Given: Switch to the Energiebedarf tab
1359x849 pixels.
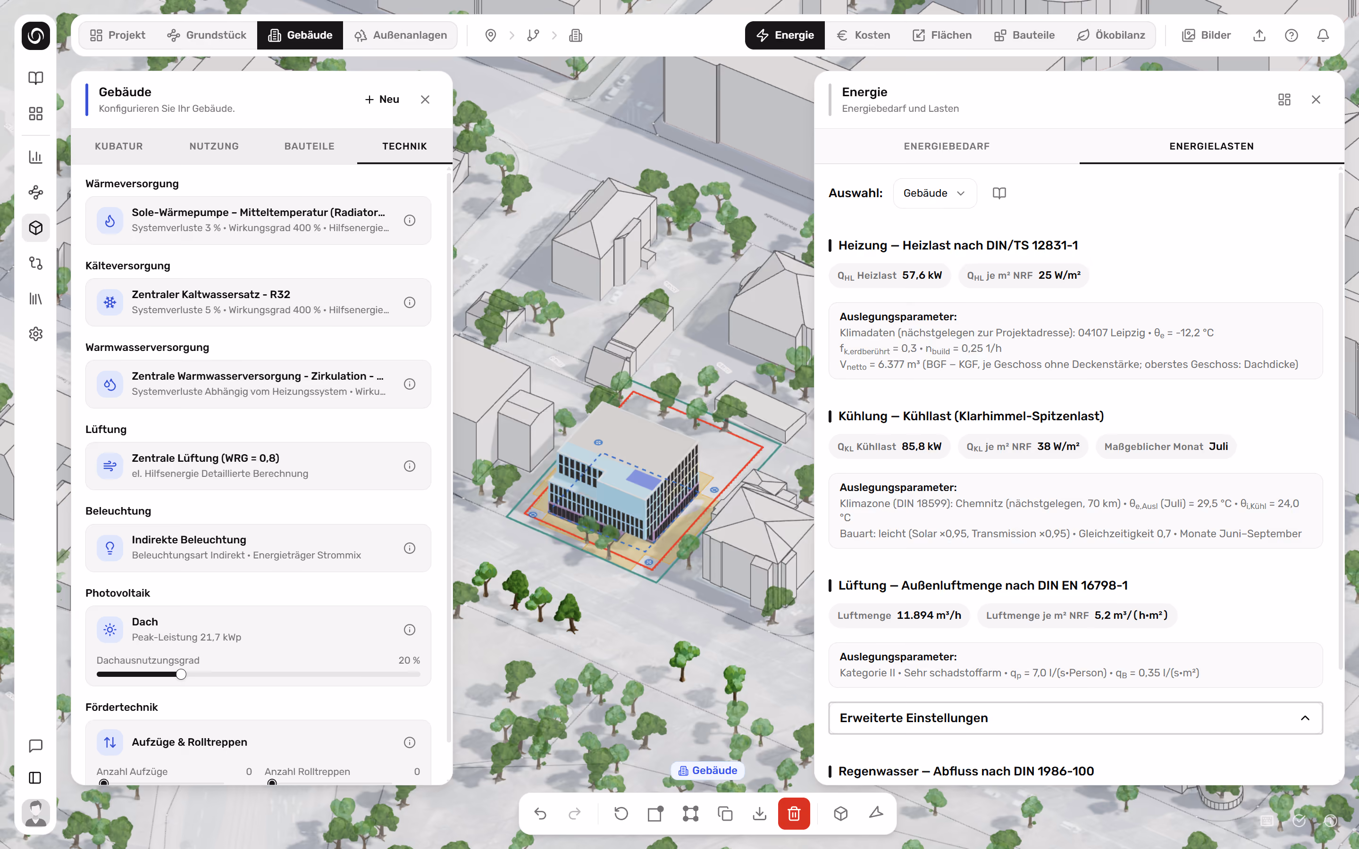Looking at the screenshot, I should 946,146.
